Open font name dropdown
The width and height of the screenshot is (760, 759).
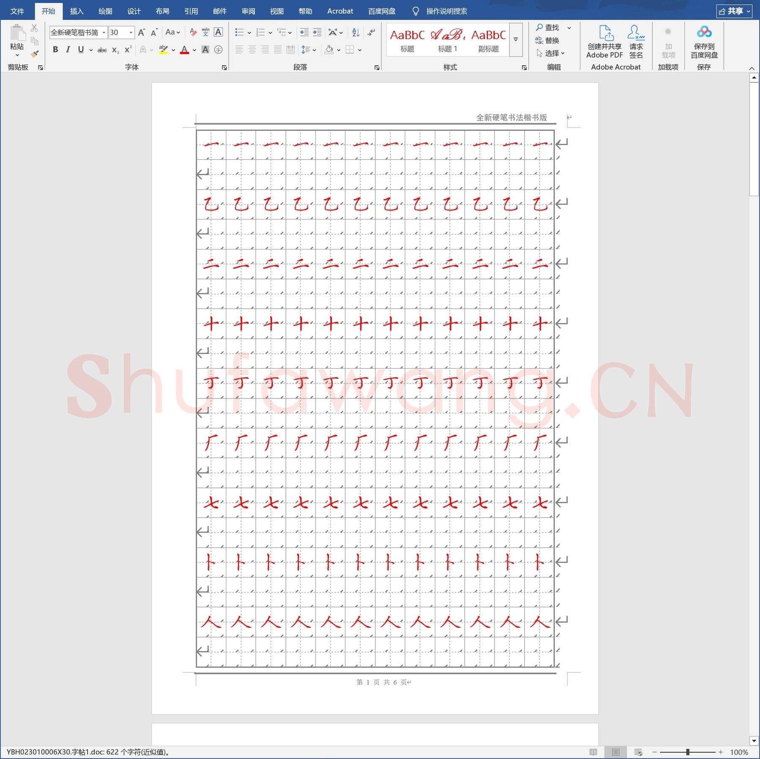[104, 33]
